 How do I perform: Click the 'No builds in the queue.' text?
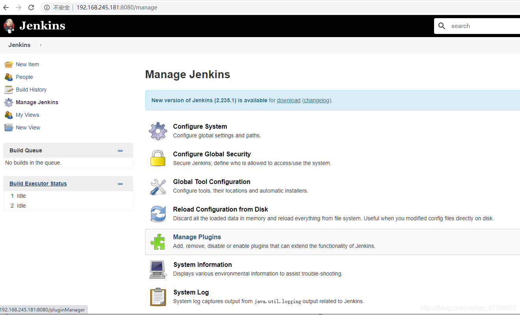[x=33, y=163]
